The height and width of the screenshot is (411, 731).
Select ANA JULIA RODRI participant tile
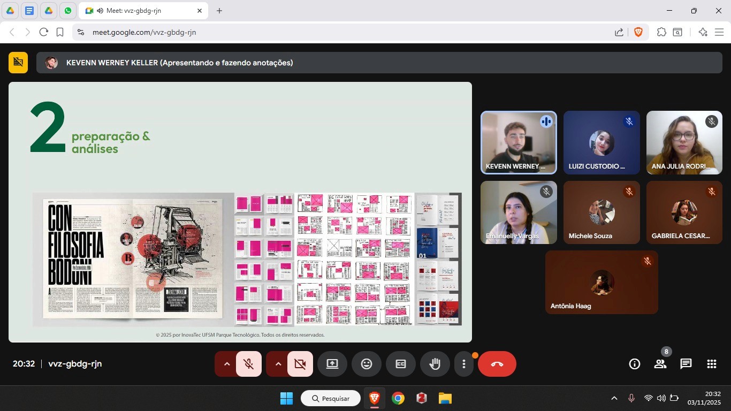click(x=684, y=143)
